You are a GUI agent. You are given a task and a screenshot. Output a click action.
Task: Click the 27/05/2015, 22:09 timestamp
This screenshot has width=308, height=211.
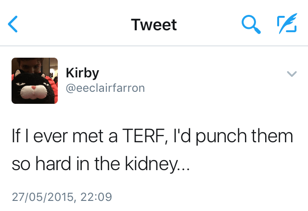62,197
